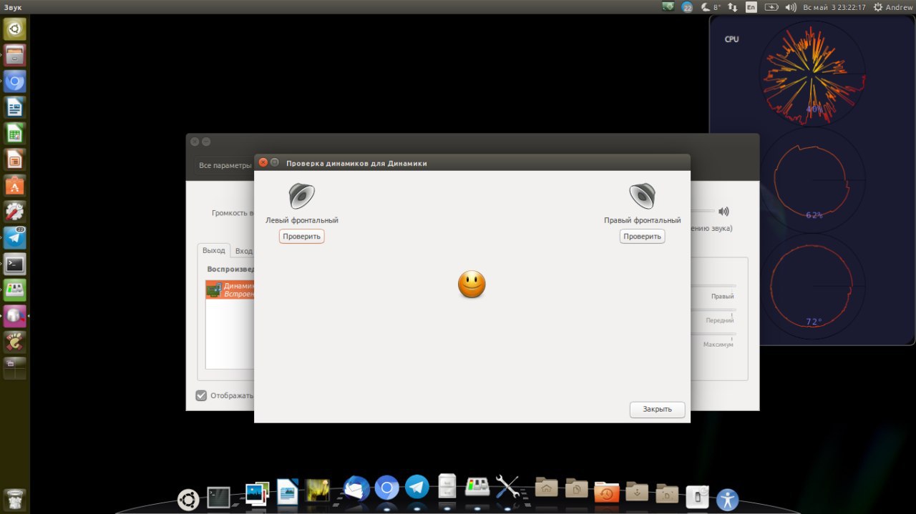Open the Andrew session menu
Image resolution: width=916 pixels, height=514 pixels.
coord(893,7)
